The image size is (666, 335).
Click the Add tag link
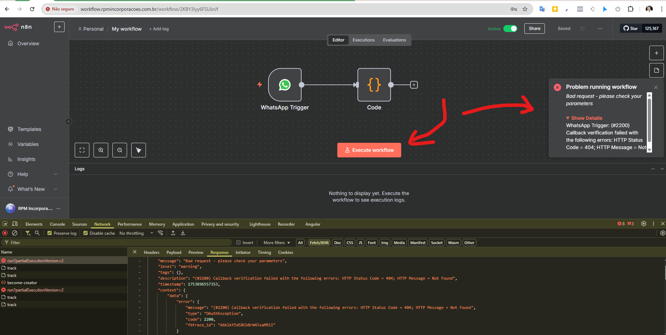click(159, 29)
